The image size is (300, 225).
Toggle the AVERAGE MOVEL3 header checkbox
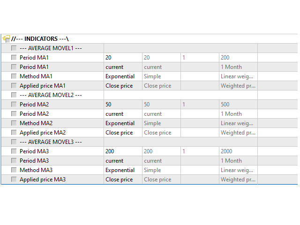point(14,142)
